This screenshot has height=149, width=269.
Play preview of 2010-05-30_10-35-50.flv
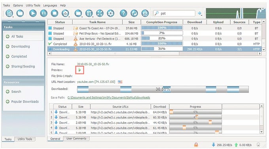[80, 70]
